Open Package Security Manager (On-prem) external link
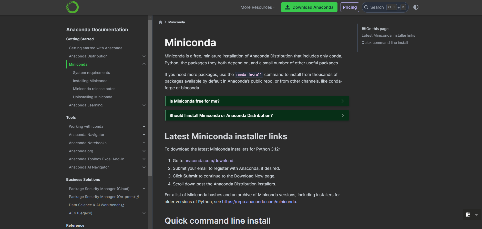The image size is (482, 229). pos(104,197)
